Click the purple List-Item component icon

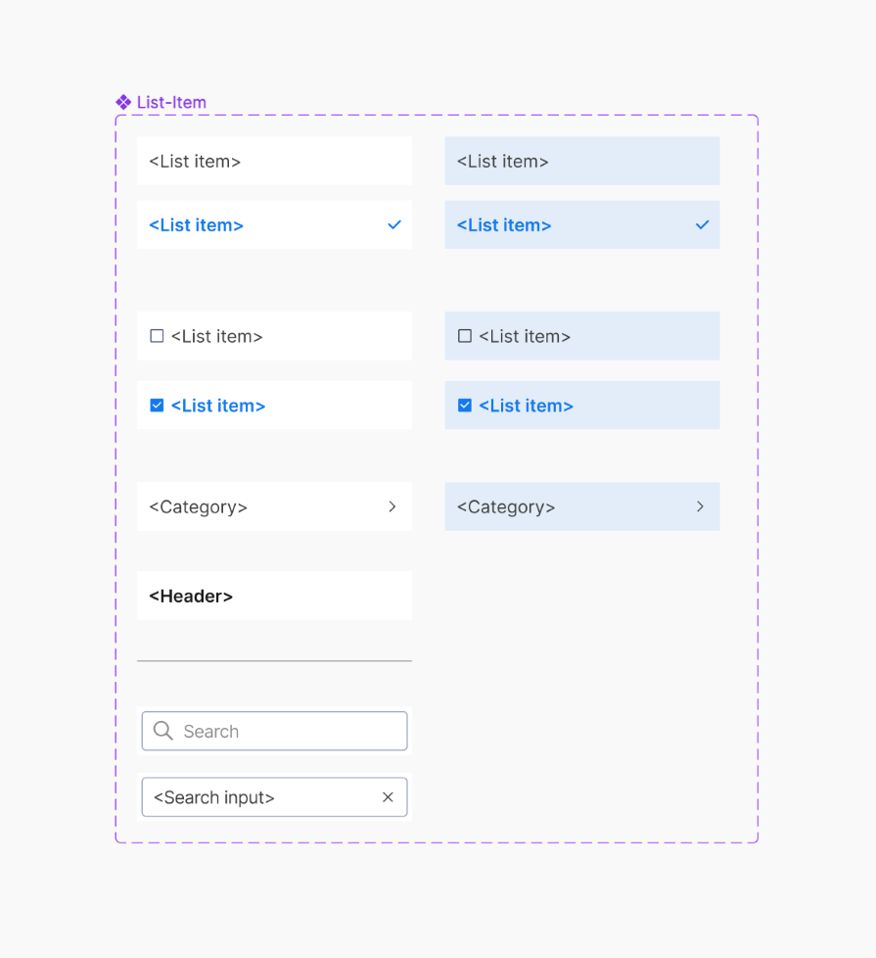pyautogui.click(x=123, y=102)
